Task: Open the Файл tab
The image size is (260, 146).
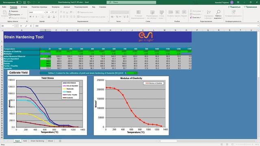Action: tap(4, 7)
